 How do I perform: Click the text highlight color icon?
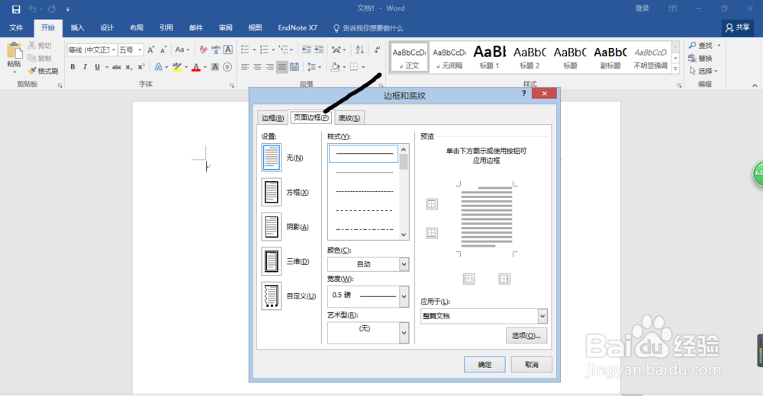pyautogui.click(x=177, y=67)
